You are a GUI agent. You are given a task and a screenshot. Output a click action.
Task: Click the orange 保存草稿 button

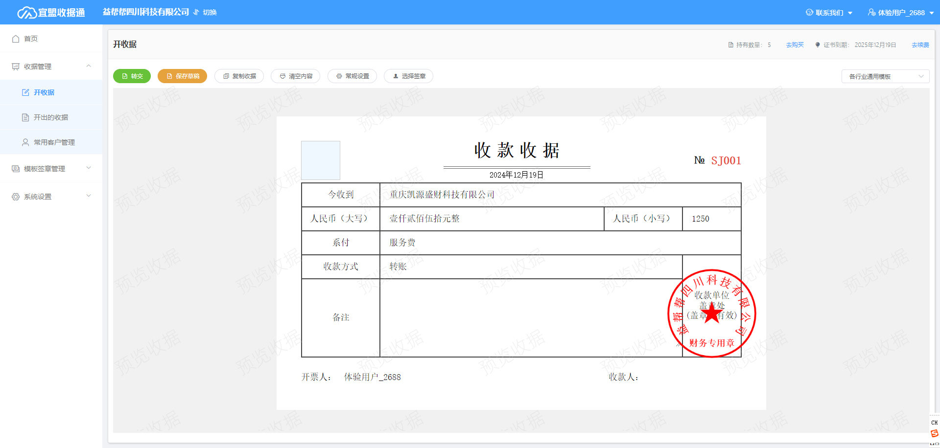click(182, 76)
